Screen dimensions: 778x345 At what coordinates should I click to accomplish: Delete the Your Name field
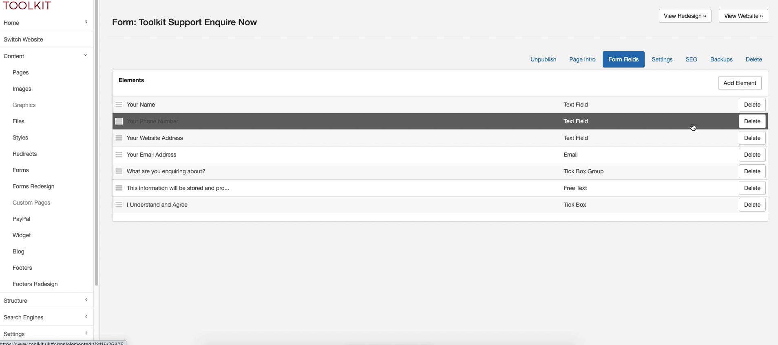point(752,105)
